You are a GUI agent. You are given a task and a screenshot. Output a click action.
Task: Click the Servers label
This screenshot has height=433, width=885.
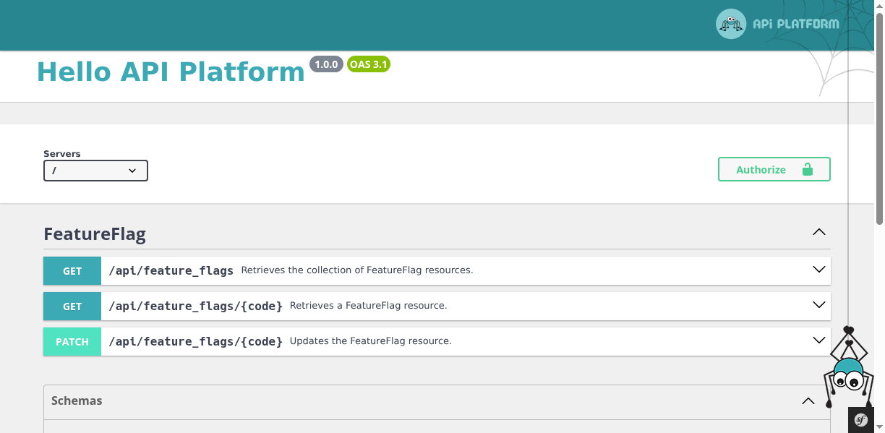[62, 154]
